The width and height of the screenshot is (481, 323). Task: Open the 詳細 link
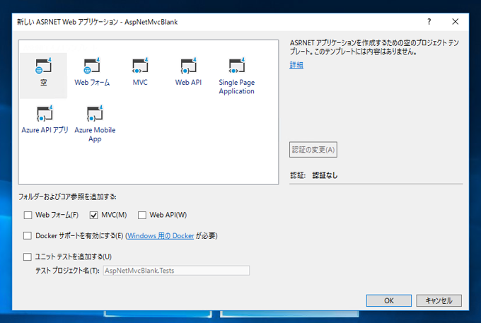(296, 64)
